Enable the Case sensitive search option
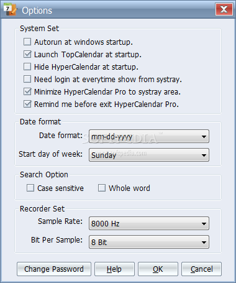 (30, 188)
